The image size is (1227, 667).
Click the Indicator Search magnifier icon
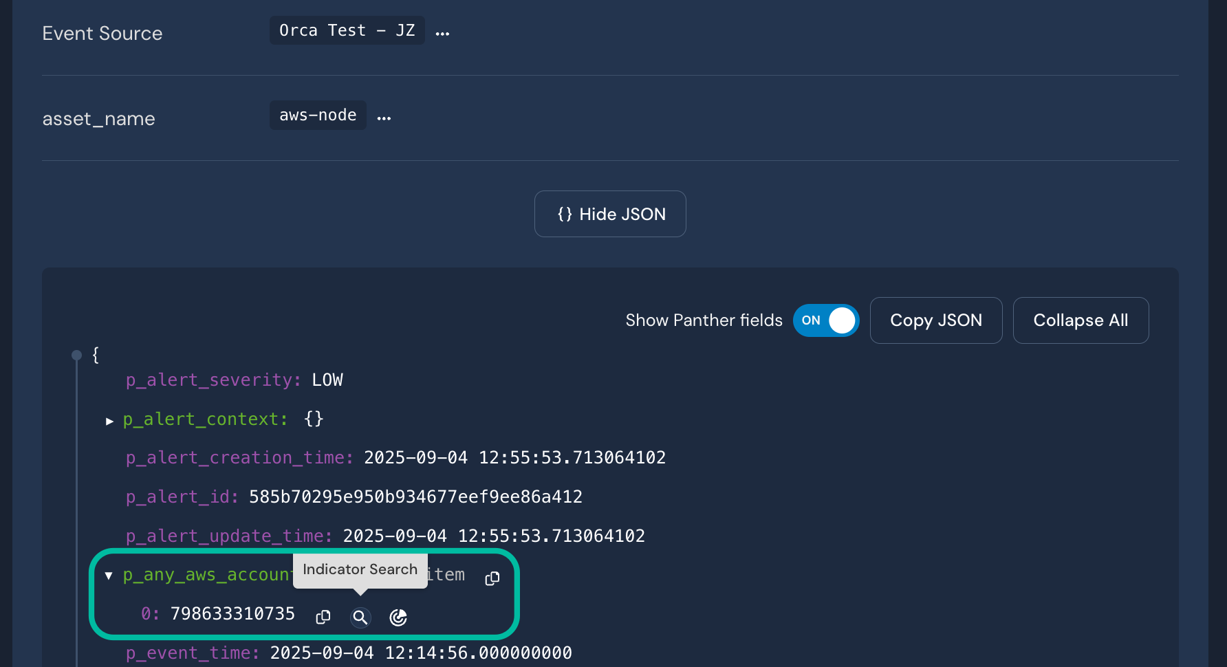pos(360,617)
